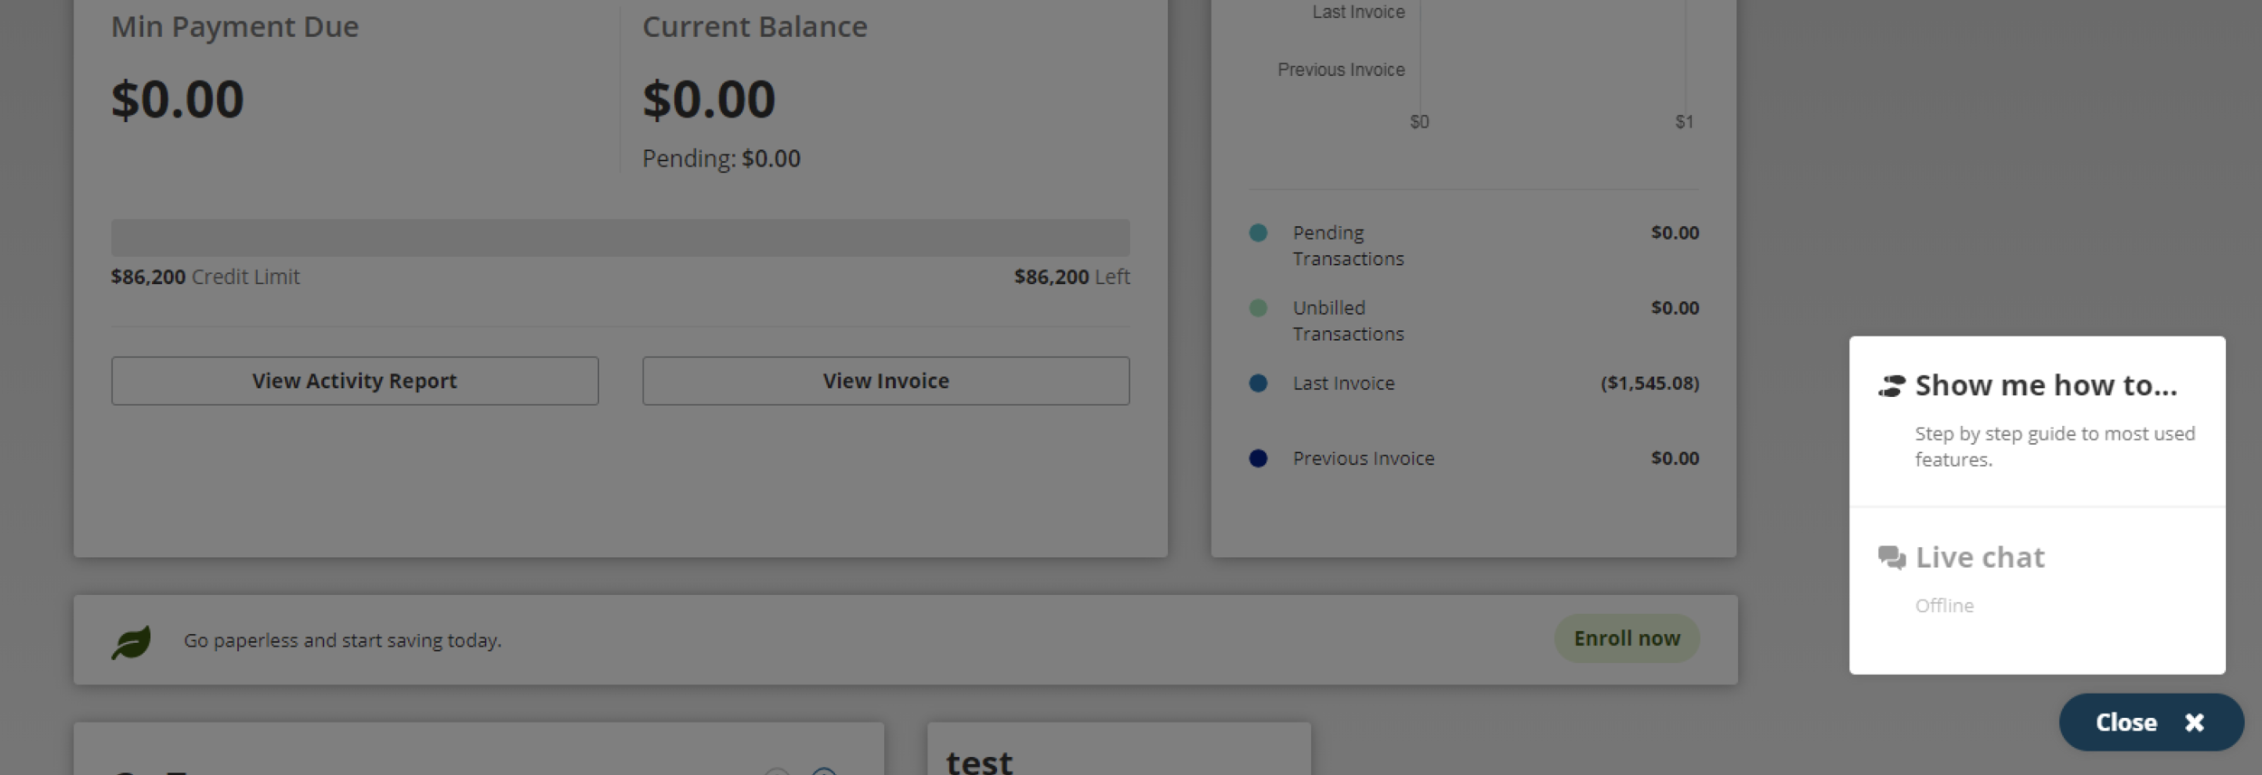Click the credit limit progress bar

coord(621,237)
